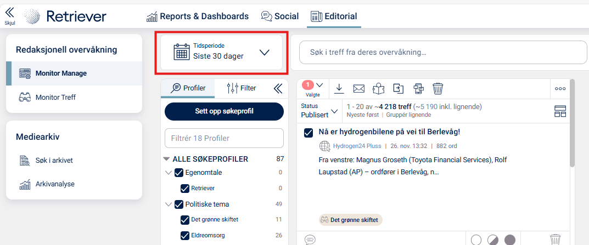Uncheck the Retriever profile checkbox
589x245 pixels.
[185, 189]
